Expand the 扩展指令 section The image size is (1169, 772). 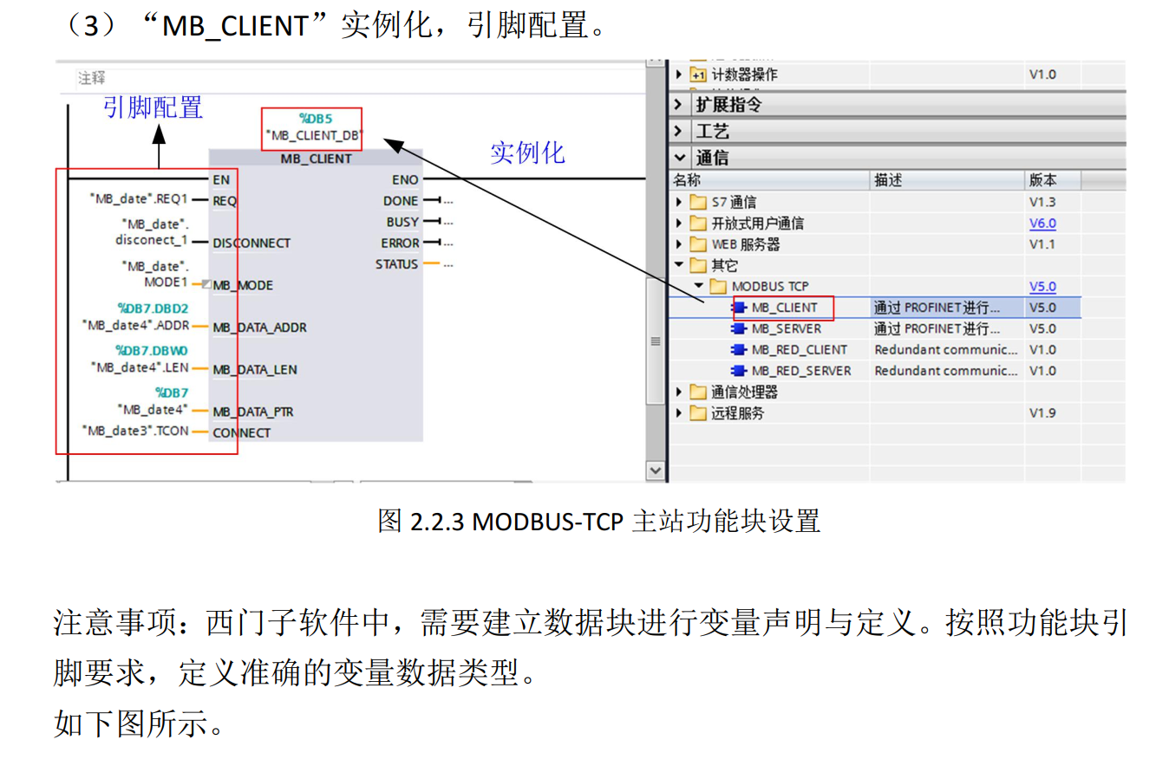679,105
